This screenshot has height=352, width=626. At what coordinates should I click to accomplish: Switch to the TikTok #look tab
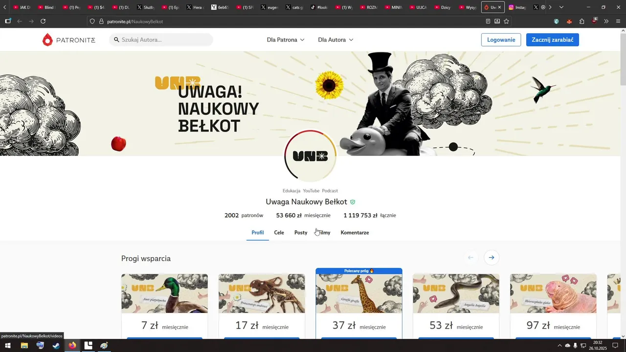pyautogui.click(x=319, y=7)
